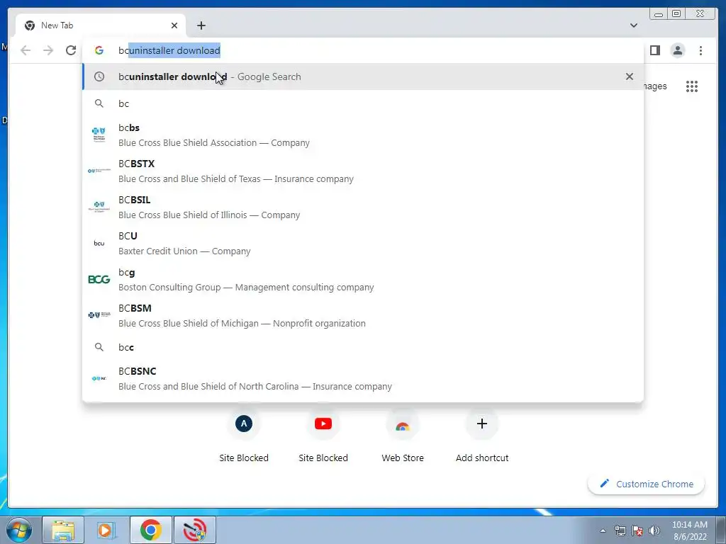The width and height of the screenshot is (726, 544).
Task: Select BCBSIL Illinois suggestion
Action: (362, 208)
